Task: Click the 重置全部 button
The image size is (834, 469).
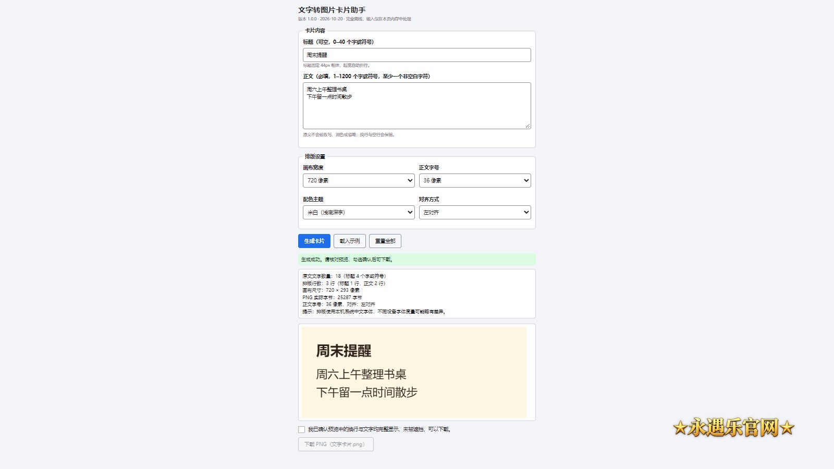Action: [x=385, y=241]
